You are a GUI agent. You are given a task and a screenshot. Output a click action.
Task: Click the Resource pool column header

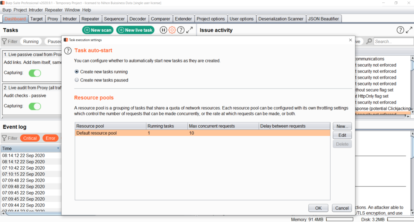click(x=110, y=126)
